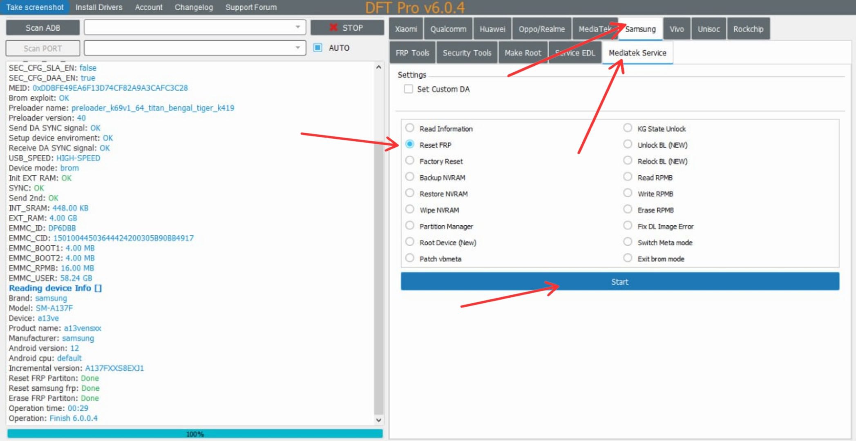
Task: Click Take screenshot in top bar
Action: 35,7
